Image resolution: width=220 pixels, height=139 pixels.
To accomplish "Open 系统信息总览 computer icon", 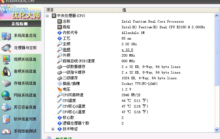I will click(6, 36).
